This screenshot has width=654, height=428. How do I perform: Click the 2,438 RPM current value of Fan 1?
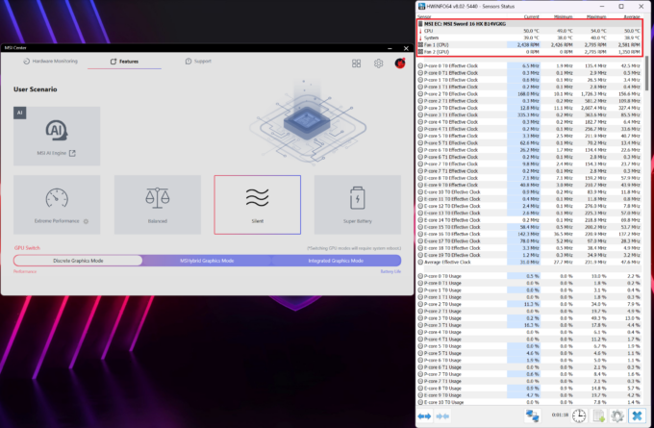click(x=528, y=44)
